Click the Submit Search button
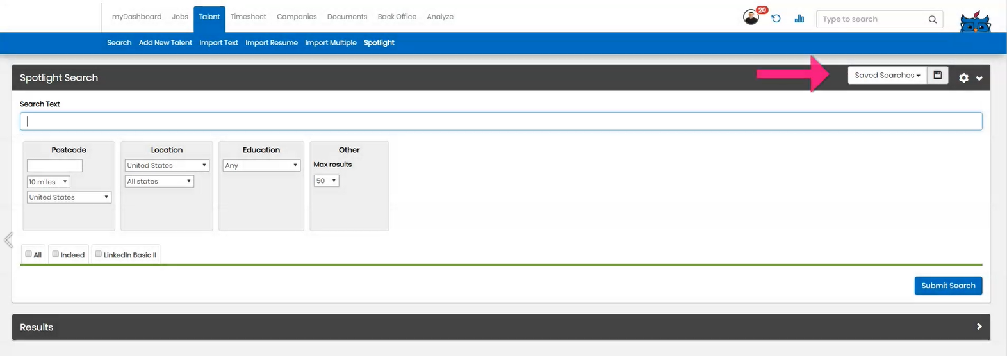Screen dimensions: 1007x356 point(947,286)
